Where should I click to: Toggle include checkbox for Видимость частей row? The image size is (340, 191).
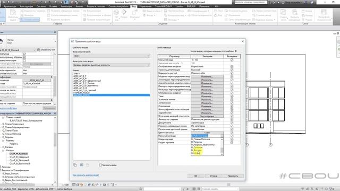click(x=232, y=73)
